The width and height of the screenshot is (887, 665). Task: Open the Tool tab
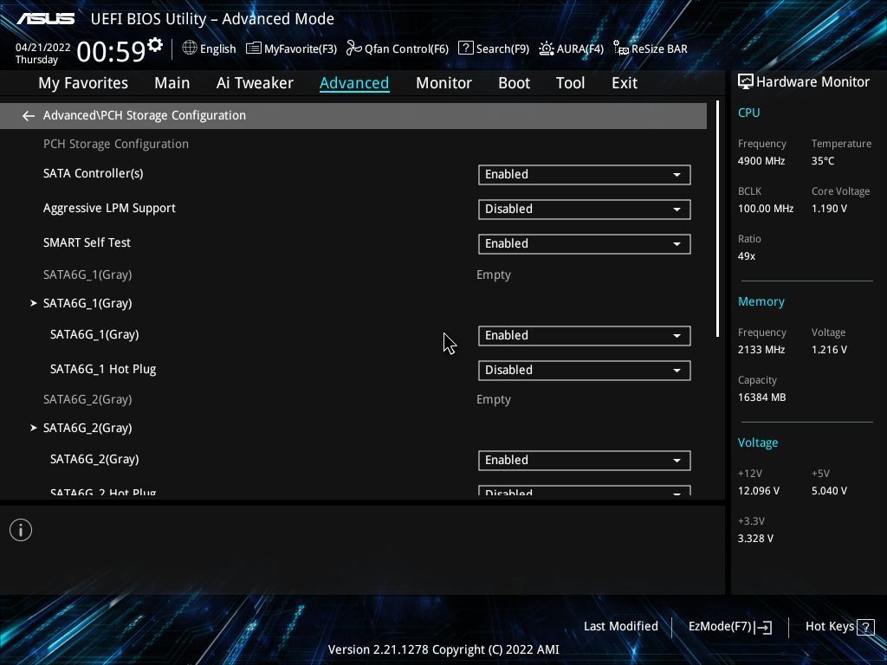point(570,83)
